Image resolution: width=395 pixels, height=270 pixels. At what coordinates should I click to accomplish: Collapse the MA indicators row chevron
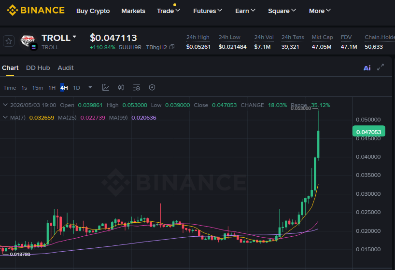click(5, 117)
